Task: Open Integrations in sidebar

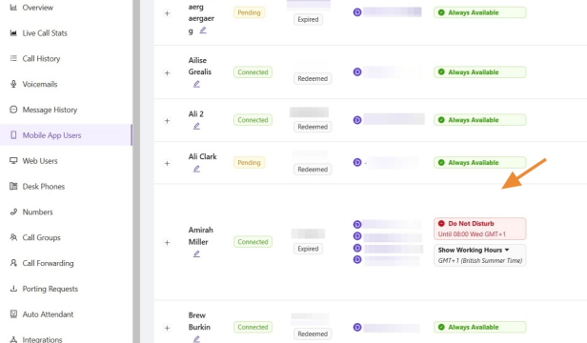Action: pyautogui.click(x=42, y=339)
